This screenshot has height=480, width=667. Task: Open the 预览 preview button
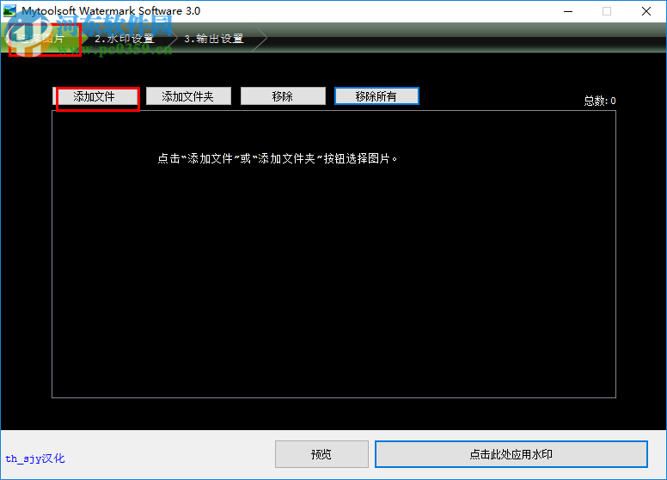321,454
